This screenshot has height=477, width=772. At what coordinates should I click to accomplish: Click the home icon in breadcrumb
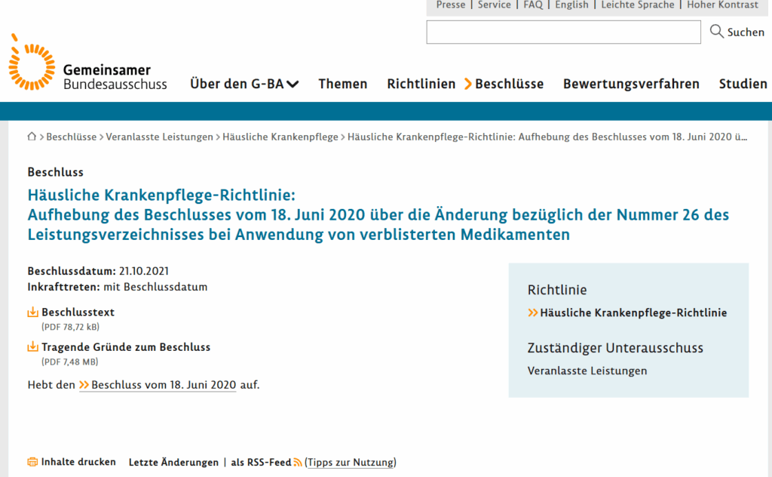point(32,137)
